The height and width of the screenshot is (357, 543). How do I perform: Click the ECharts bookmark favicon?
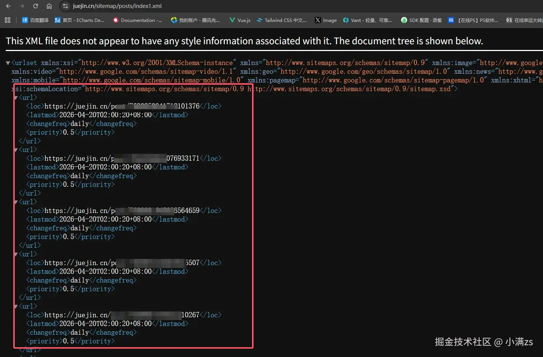[58, 20]
